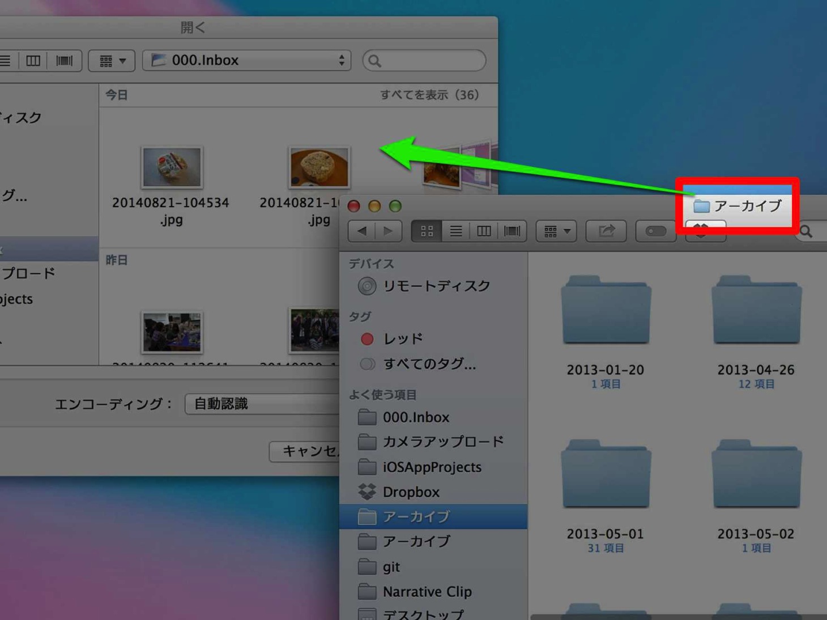
Task: Switch Finder to Cover Flow view
Action: [x=512, y=231]
